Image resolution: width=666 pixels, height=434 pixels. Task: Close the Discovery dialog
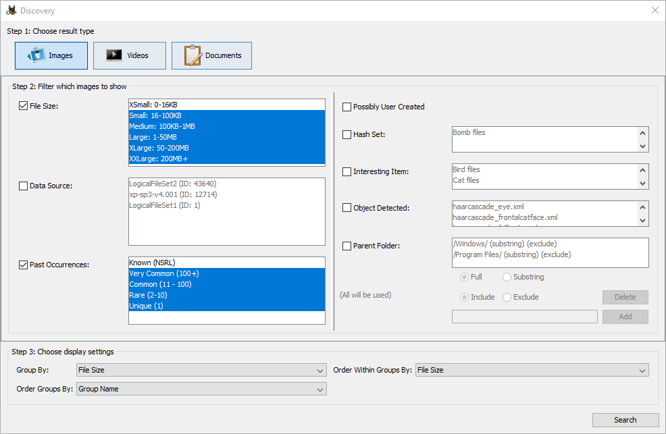coord(655,10)
